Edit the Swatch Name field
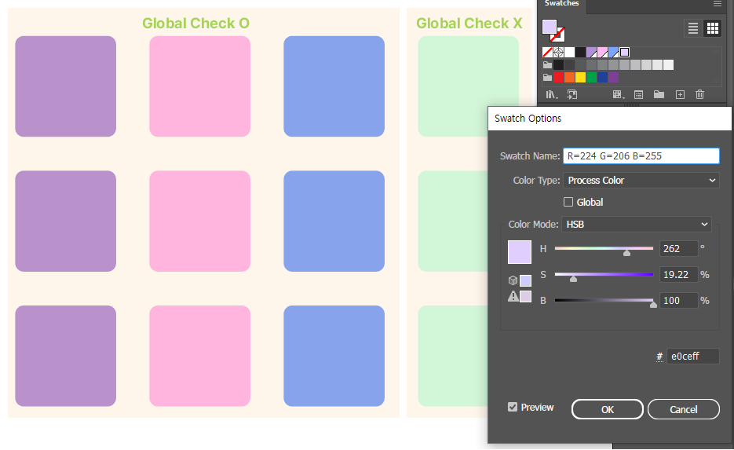This screenshot has width=734, height=450. tap(641, 156)
